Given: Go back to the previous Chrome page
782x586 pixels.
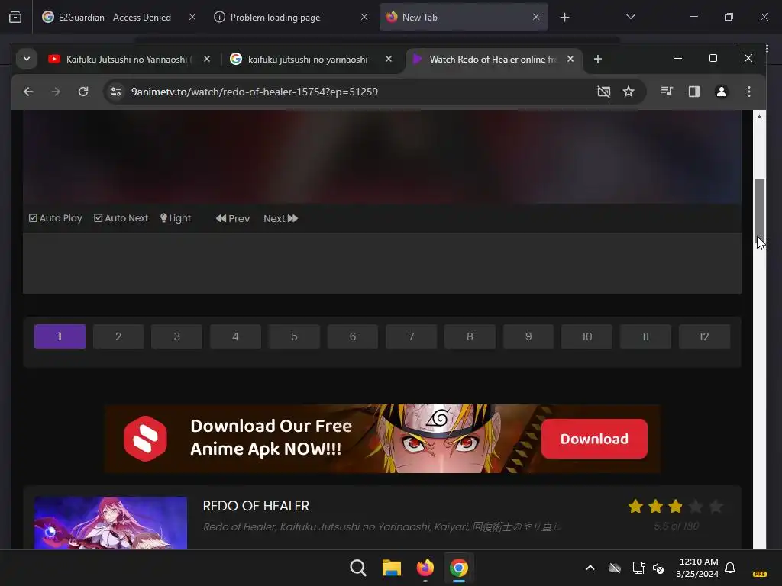Looking at the screenshot, I should pos(28,92).
